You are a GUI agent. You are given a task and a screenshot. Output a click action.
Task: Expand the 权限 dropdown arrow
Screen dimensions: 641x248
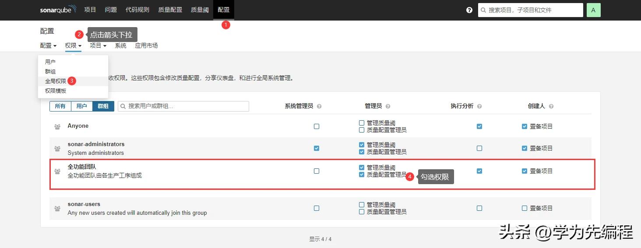tap(80, 46)
